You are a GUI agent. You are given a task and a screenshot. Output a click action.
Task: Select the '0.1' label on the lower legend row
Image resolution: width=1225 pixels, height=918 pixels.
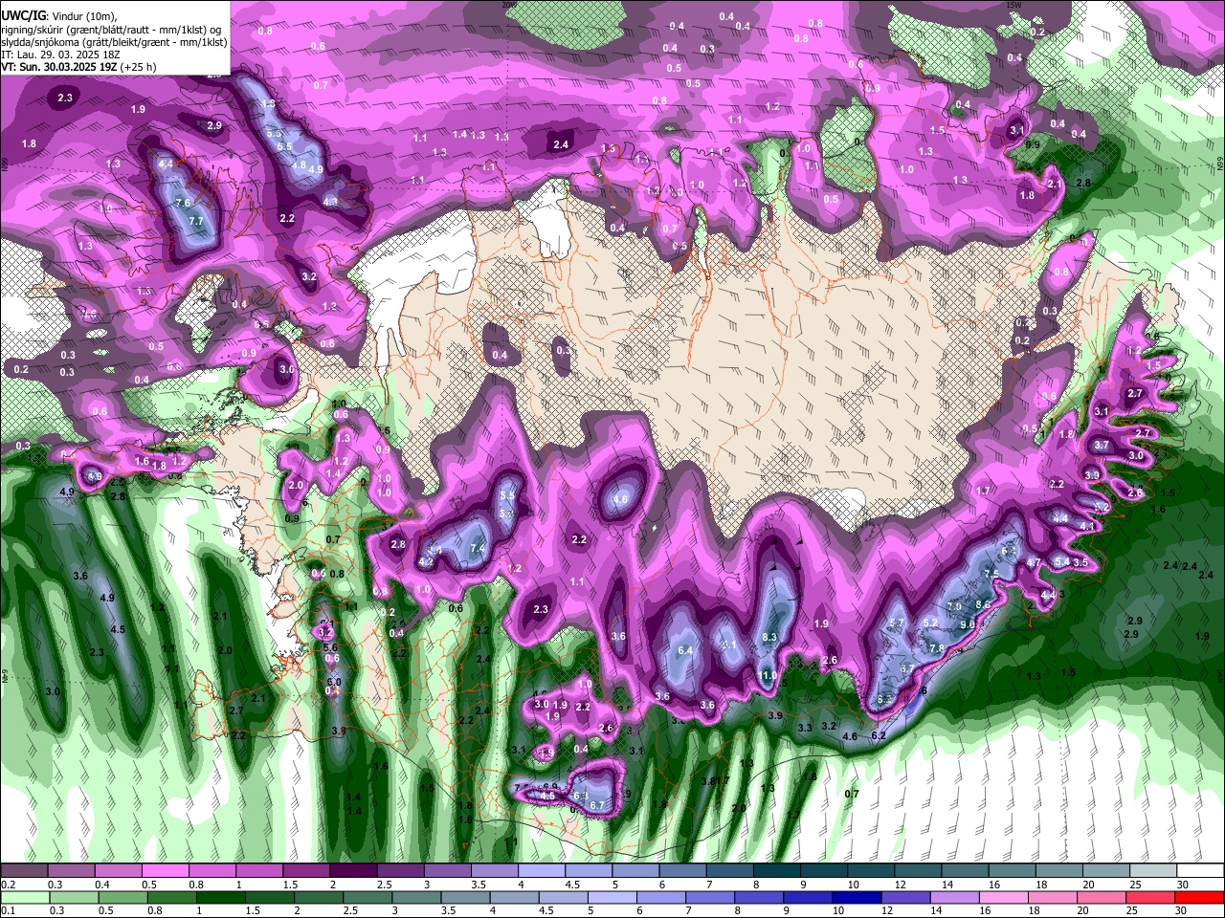tap(8, 911)
